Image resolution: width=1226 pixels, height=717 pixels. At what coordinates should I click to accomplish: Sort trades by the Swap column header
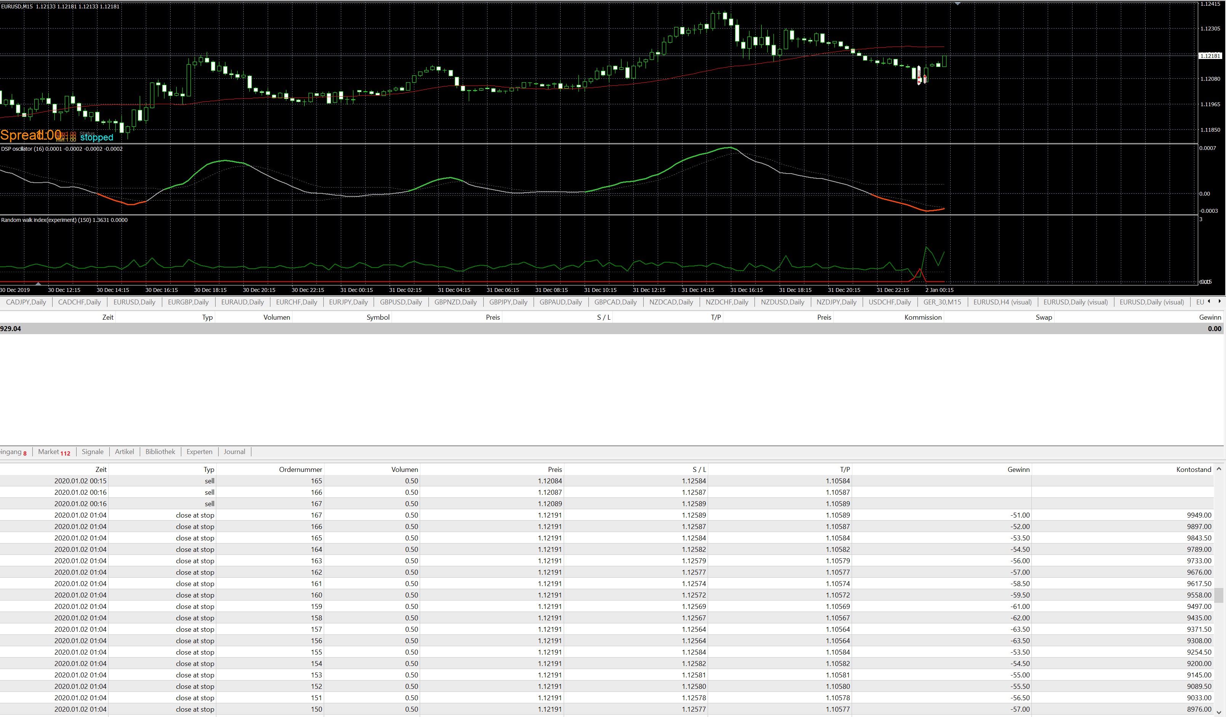pos(1044,317)
